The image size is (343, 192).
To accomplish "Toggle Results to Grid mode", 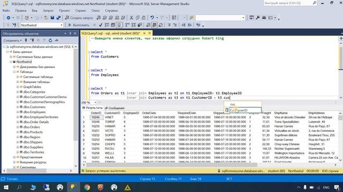I will (x=154, y=25).
